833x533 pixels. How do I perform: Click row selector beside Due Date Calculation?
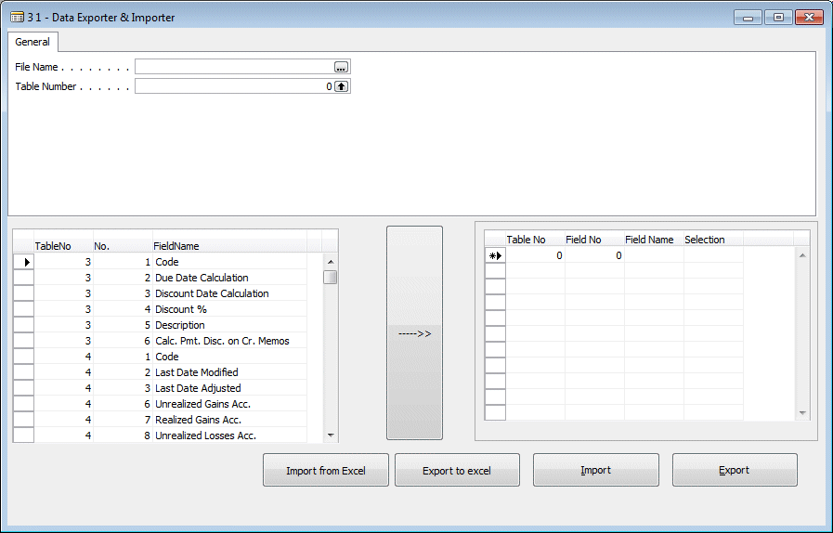pyautogui.click(x=23, y=278)
